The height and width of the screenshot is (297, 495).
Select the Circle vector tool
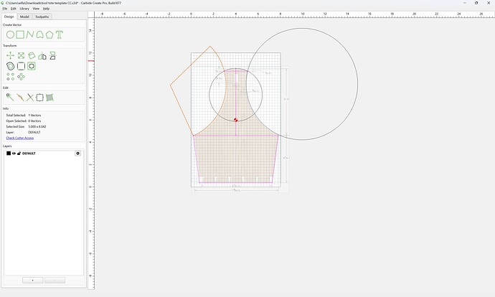(11, 34)
